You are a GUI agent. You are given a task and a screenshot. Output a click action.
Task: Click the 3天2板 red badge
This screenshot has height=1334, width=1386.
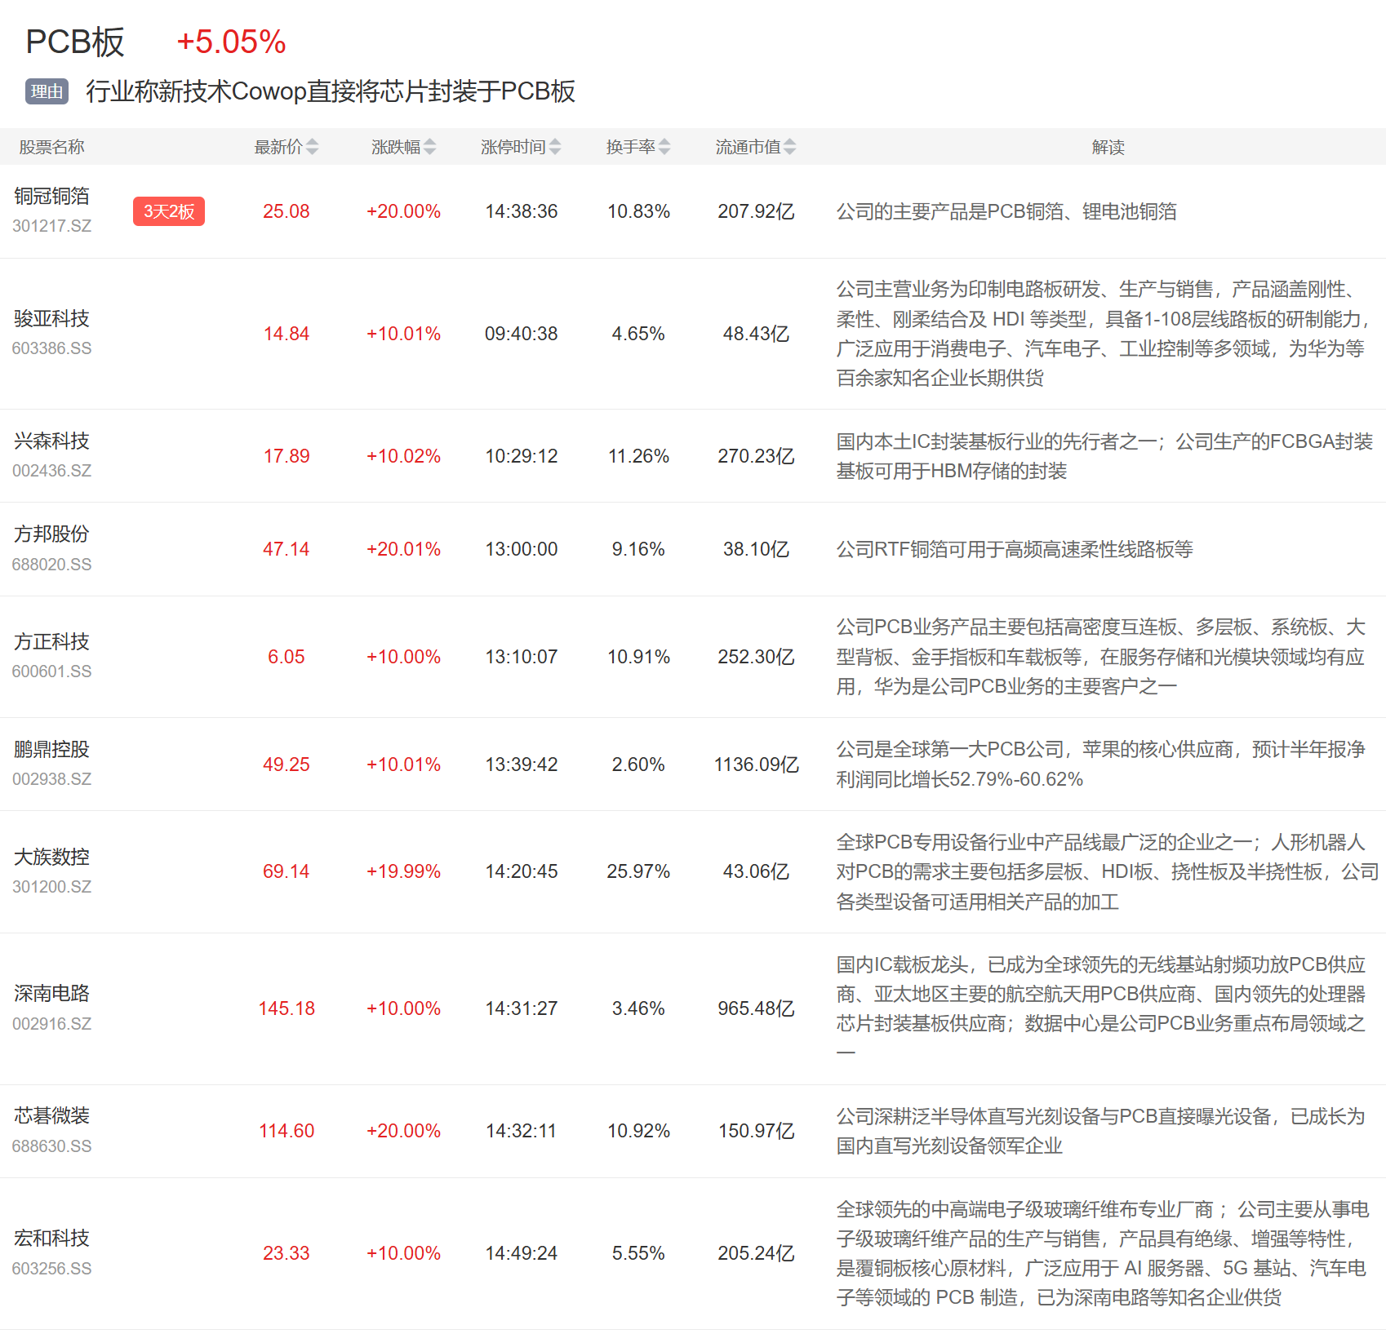click(x=169, y=211)
